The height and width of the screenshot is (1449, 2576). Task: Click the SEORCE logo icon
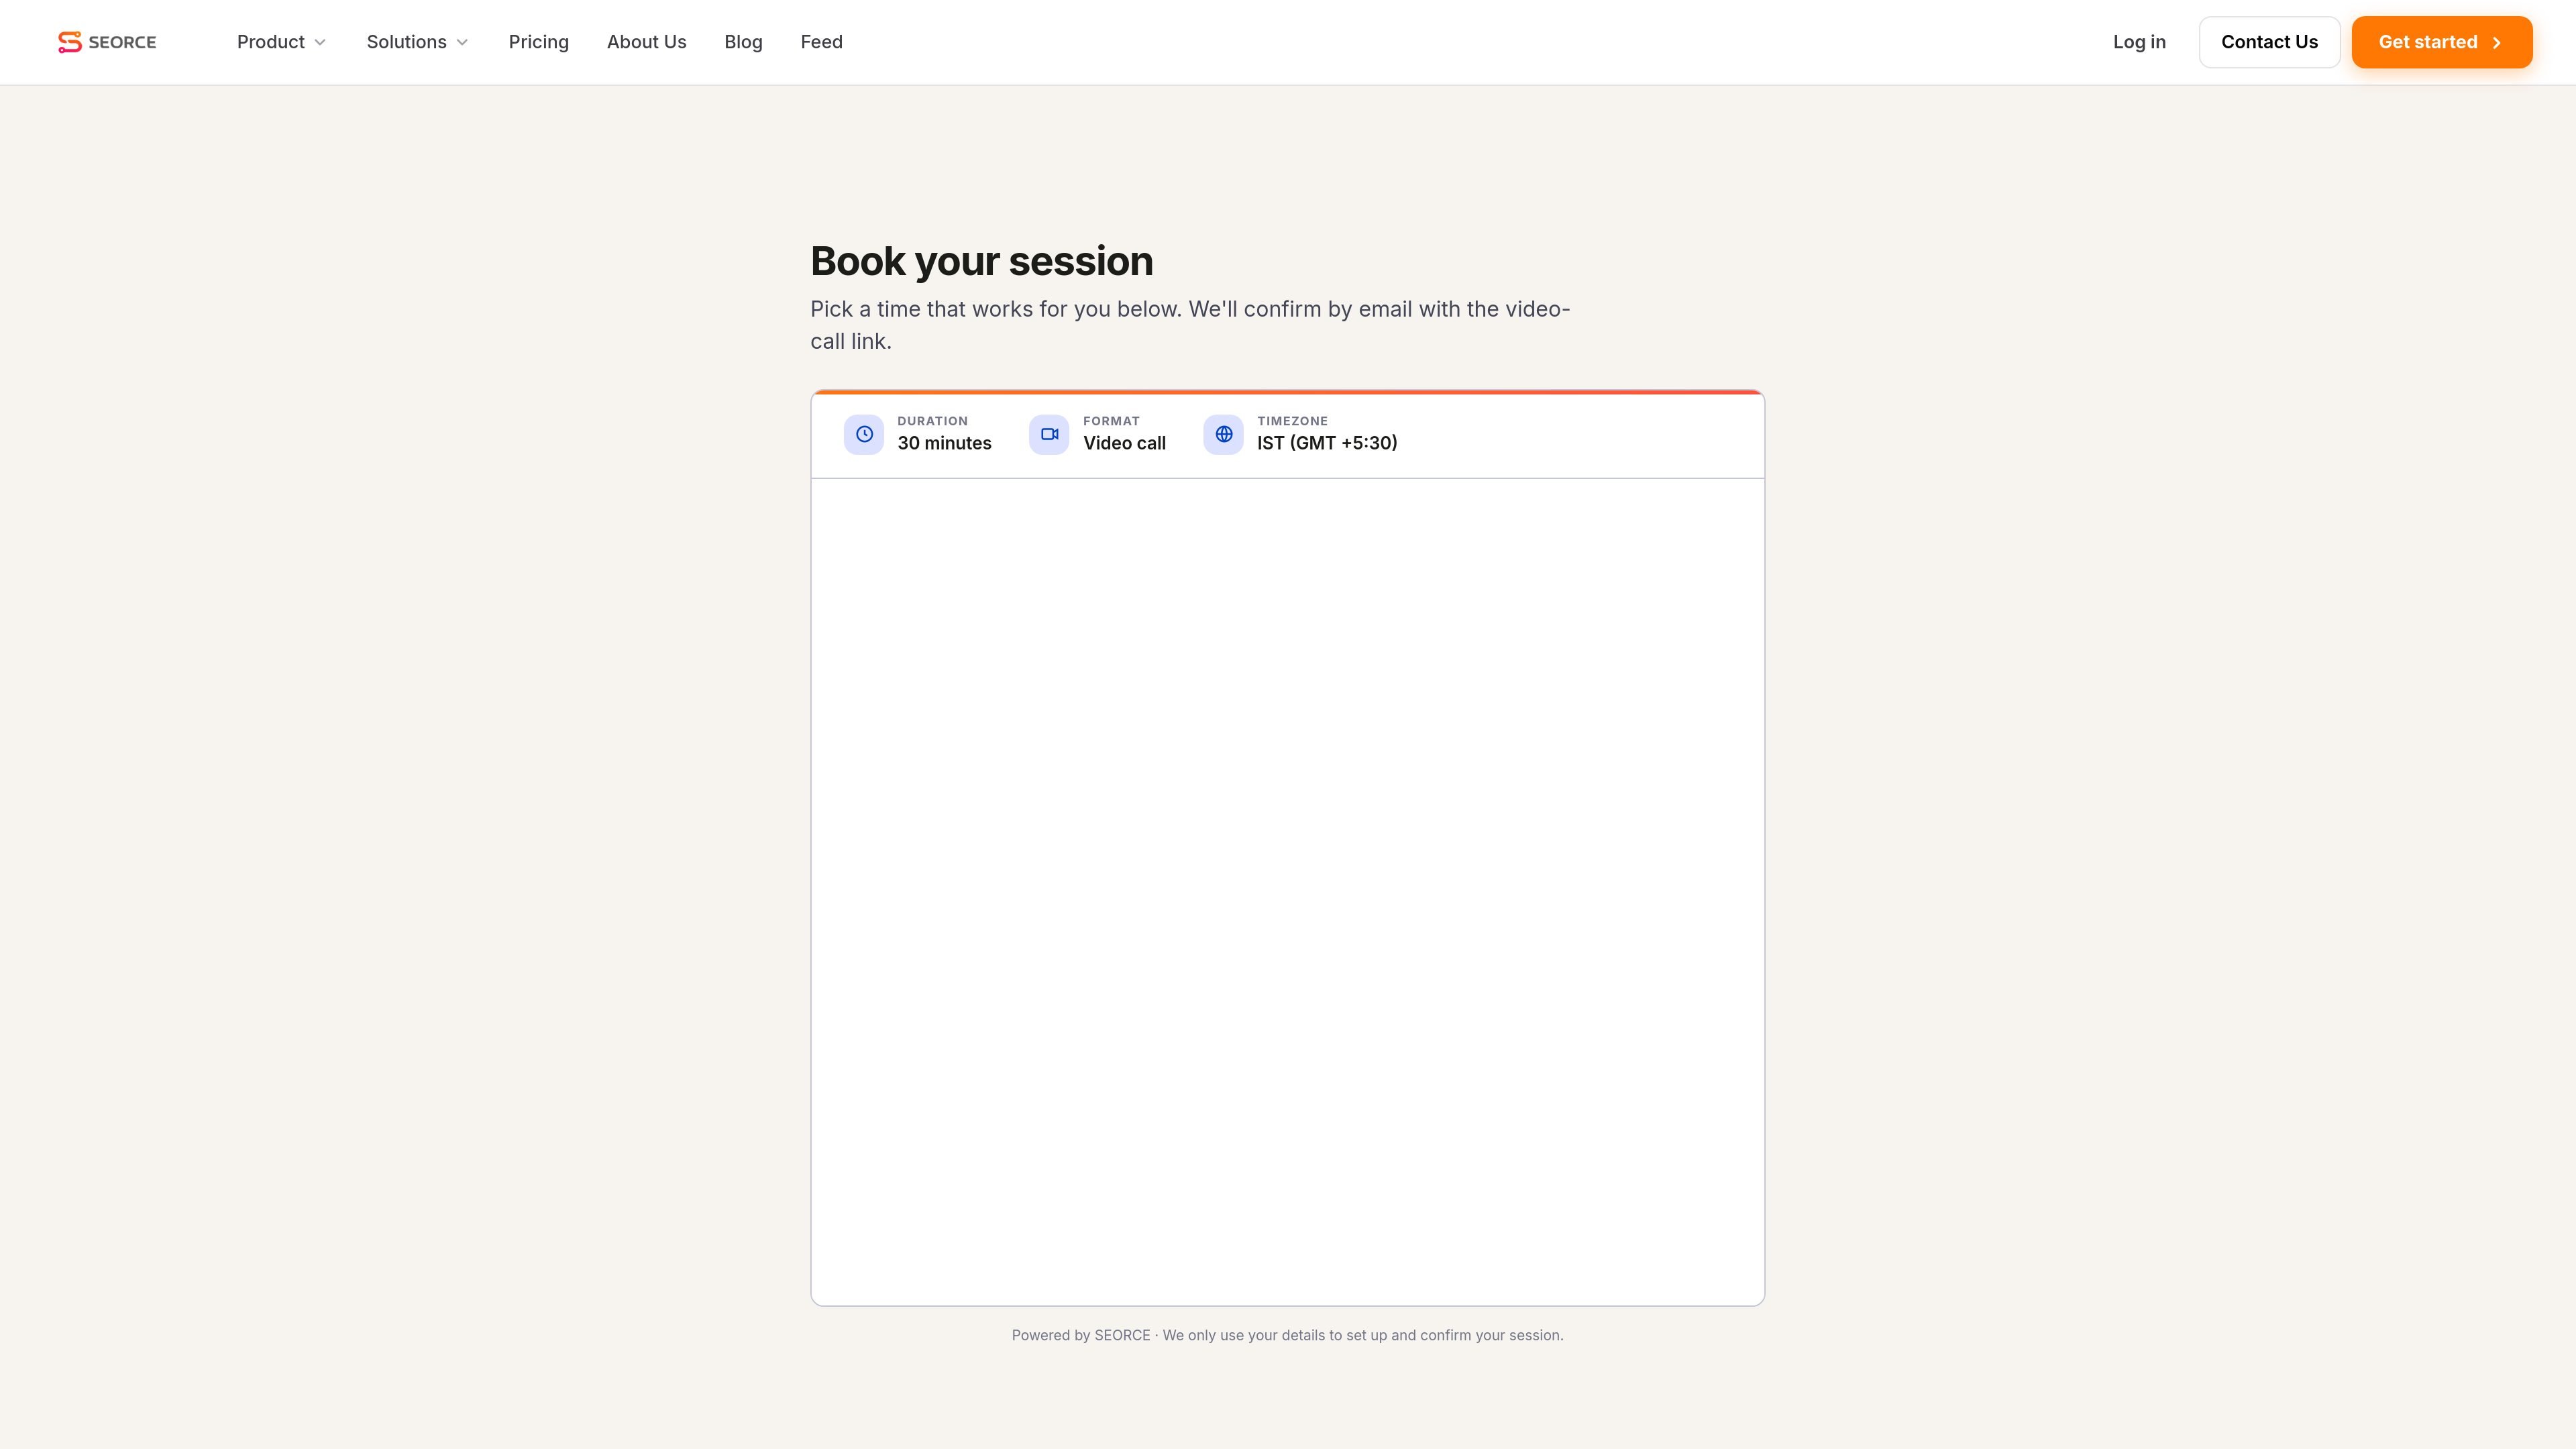click(69, 42)
